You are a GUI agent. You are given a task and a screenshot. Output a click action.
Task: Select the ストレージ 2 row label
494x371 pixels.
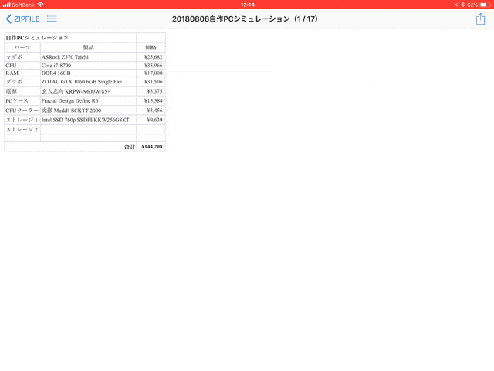[22, 129]
